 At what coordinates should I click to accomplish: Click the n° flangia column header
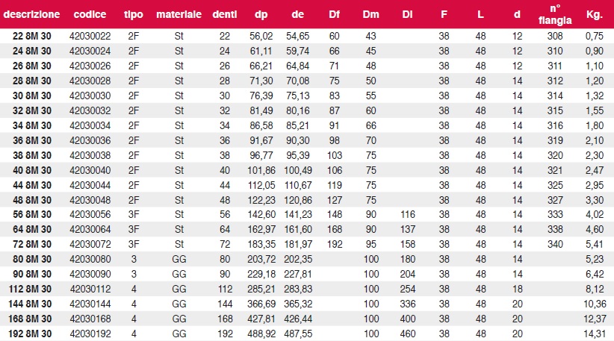tap(555, 14)
